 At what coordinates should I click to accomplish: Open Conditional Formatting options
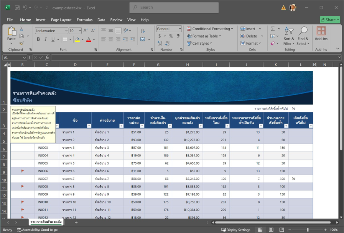[x=210, y=29]
